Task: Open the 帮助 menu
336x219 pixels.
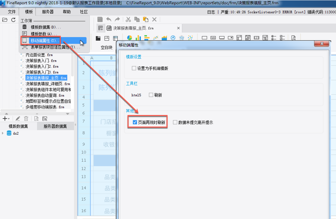Action: point(67,12)
